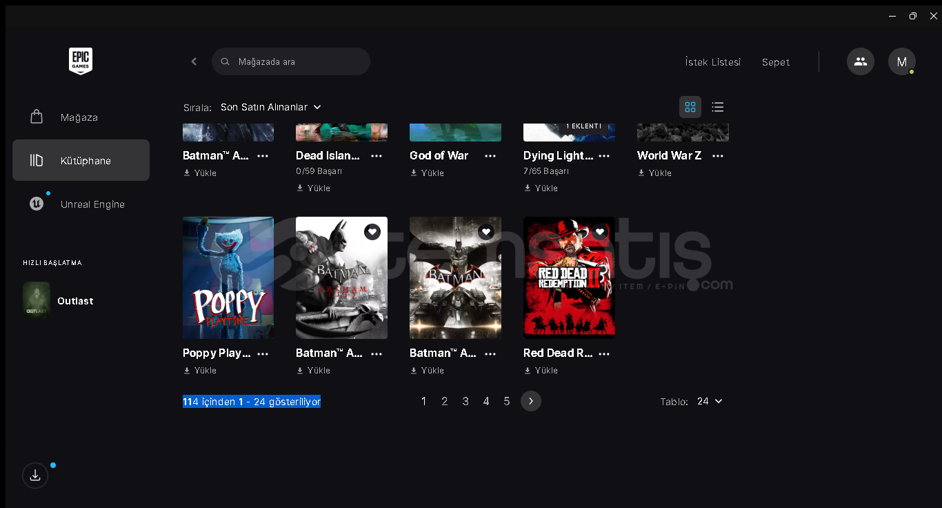Open the three-dot menu for God of War
The width and height of the screenshot is (942, 508).
pyautogui.click(x=490, y=156)
